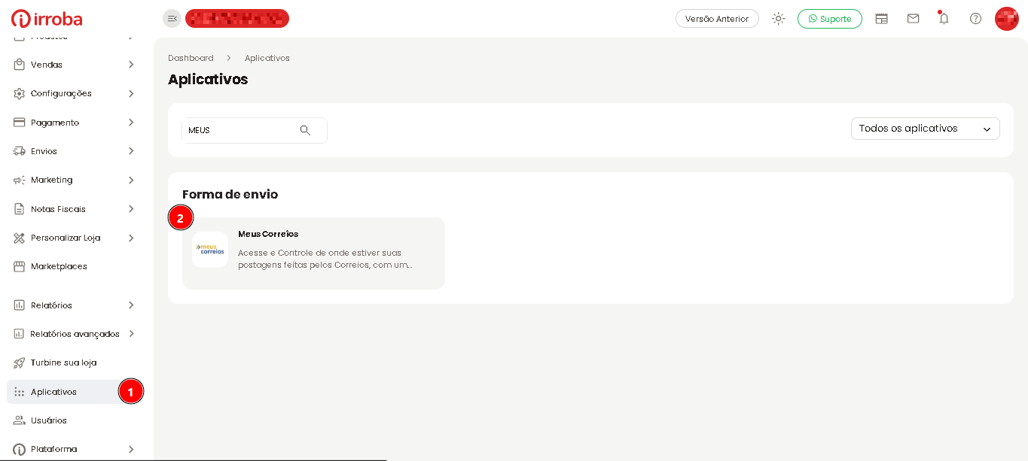
Task: Collapse the sidebar with the menu toggle icon
Action: coord(172,19)
